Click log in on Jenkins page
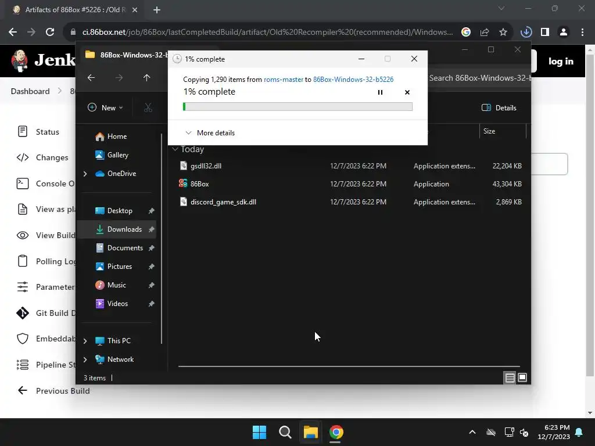The height and width of the screenshot is (446, 595). tap(561, 61)
